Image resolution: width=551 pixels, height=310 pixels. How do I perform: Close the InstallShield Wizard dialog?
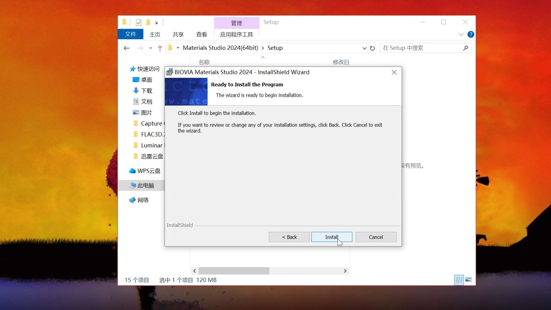point(394,72)
